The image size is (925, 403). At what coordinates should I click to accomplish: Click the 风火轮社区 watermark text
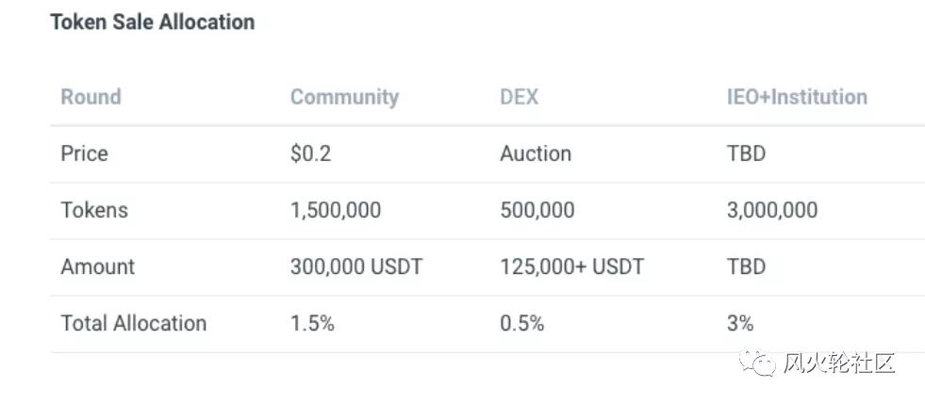838,363
